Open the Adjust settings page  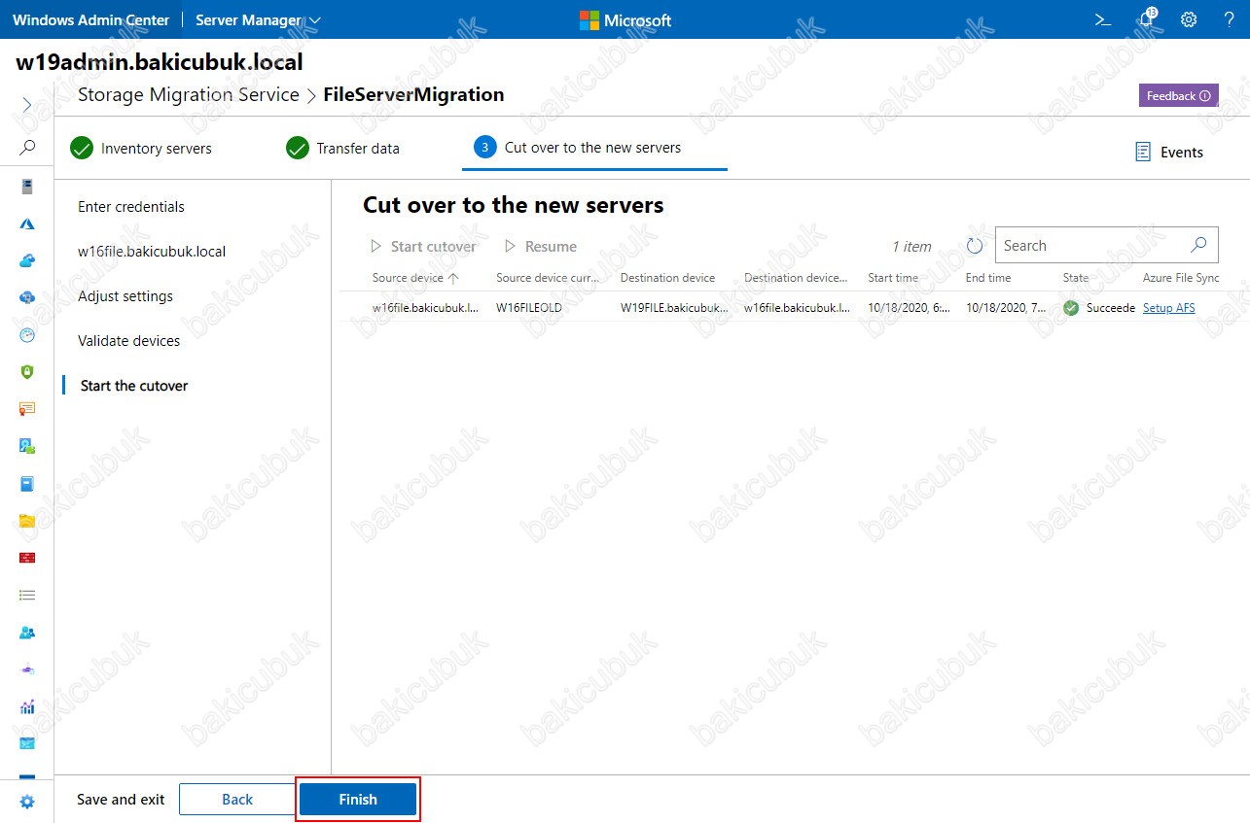(125, 296)
